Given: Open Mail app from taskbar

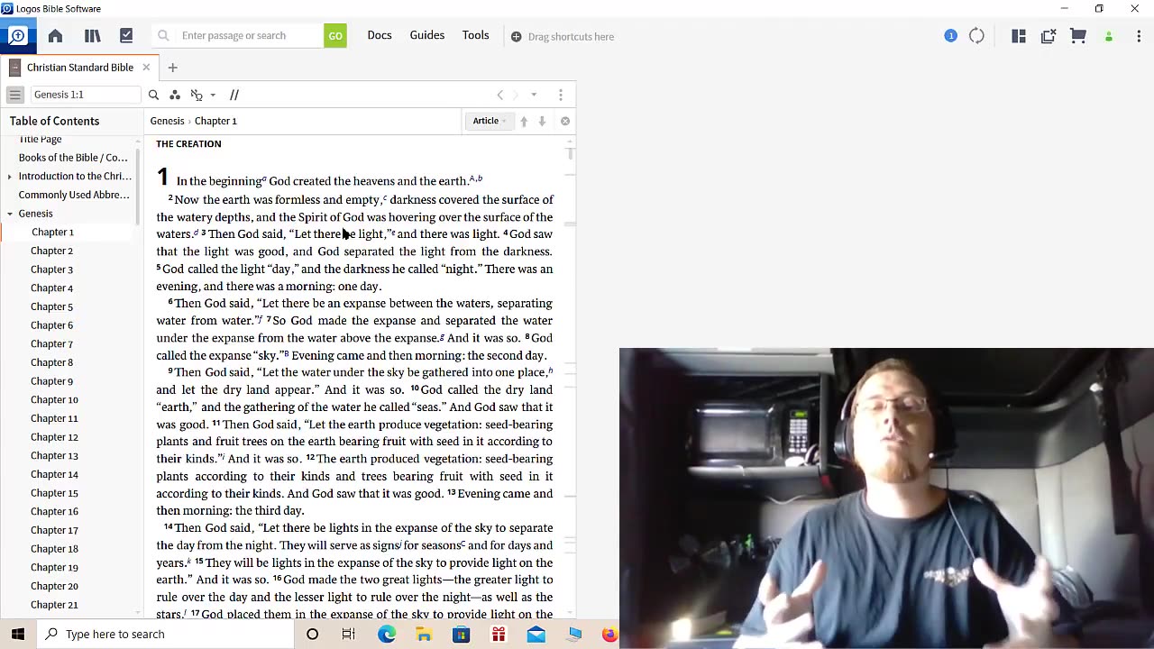Looking at the screenshot, I should [536, 635].
